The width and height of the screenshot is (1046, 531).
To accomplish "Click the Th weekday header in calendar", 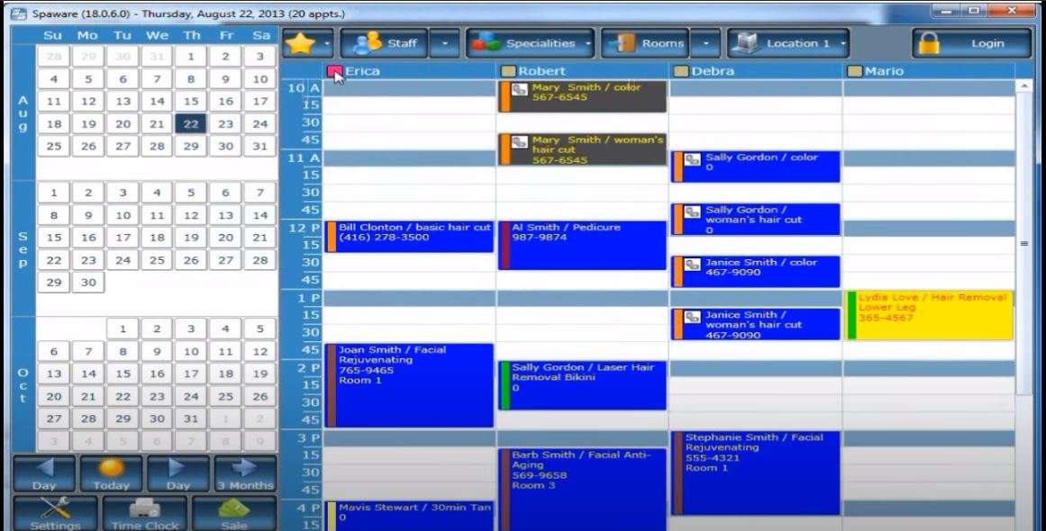I will (x=192, y=36).
